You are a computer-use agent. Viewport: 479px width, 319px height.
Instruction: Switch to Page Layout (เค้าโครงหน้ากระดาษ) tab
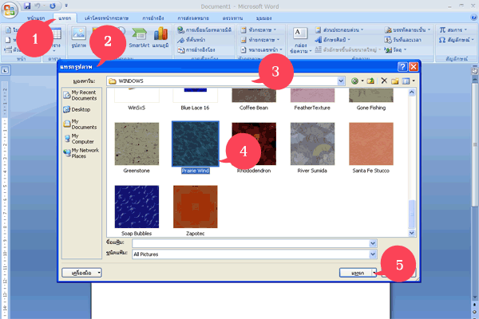[106, 18]
